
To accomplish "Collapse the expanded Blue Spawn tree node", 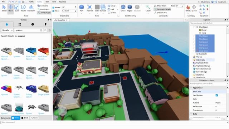I will point(194,27).
